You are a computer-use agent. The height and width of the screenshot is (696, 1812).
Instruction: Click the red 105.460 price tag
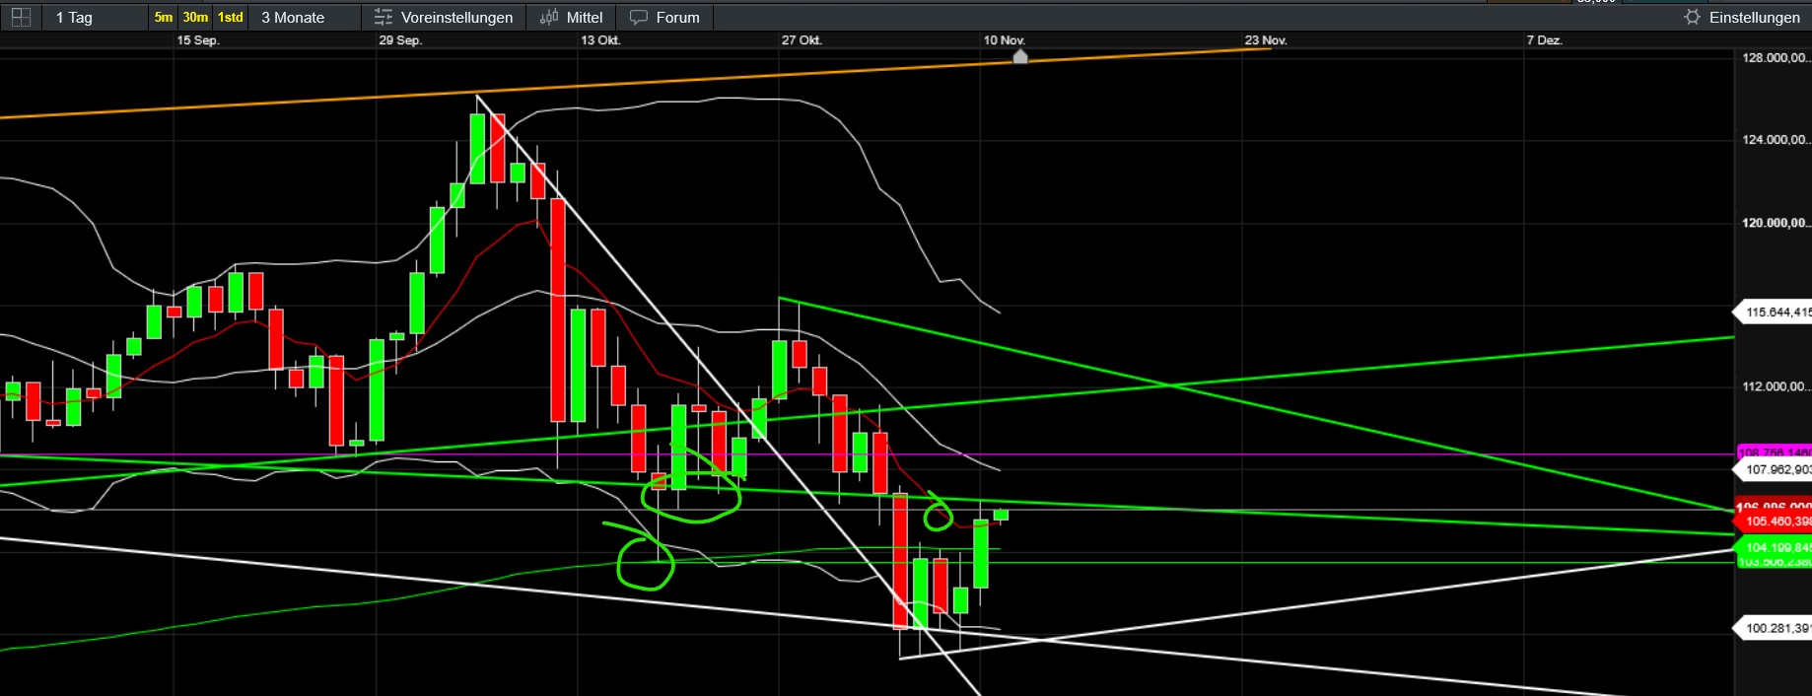click(x=1776, y=522)
